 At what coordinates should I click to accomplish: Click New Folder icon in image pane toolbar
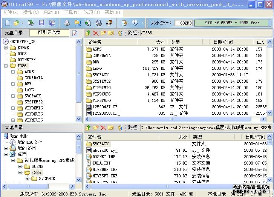click(x=103, y=33)
